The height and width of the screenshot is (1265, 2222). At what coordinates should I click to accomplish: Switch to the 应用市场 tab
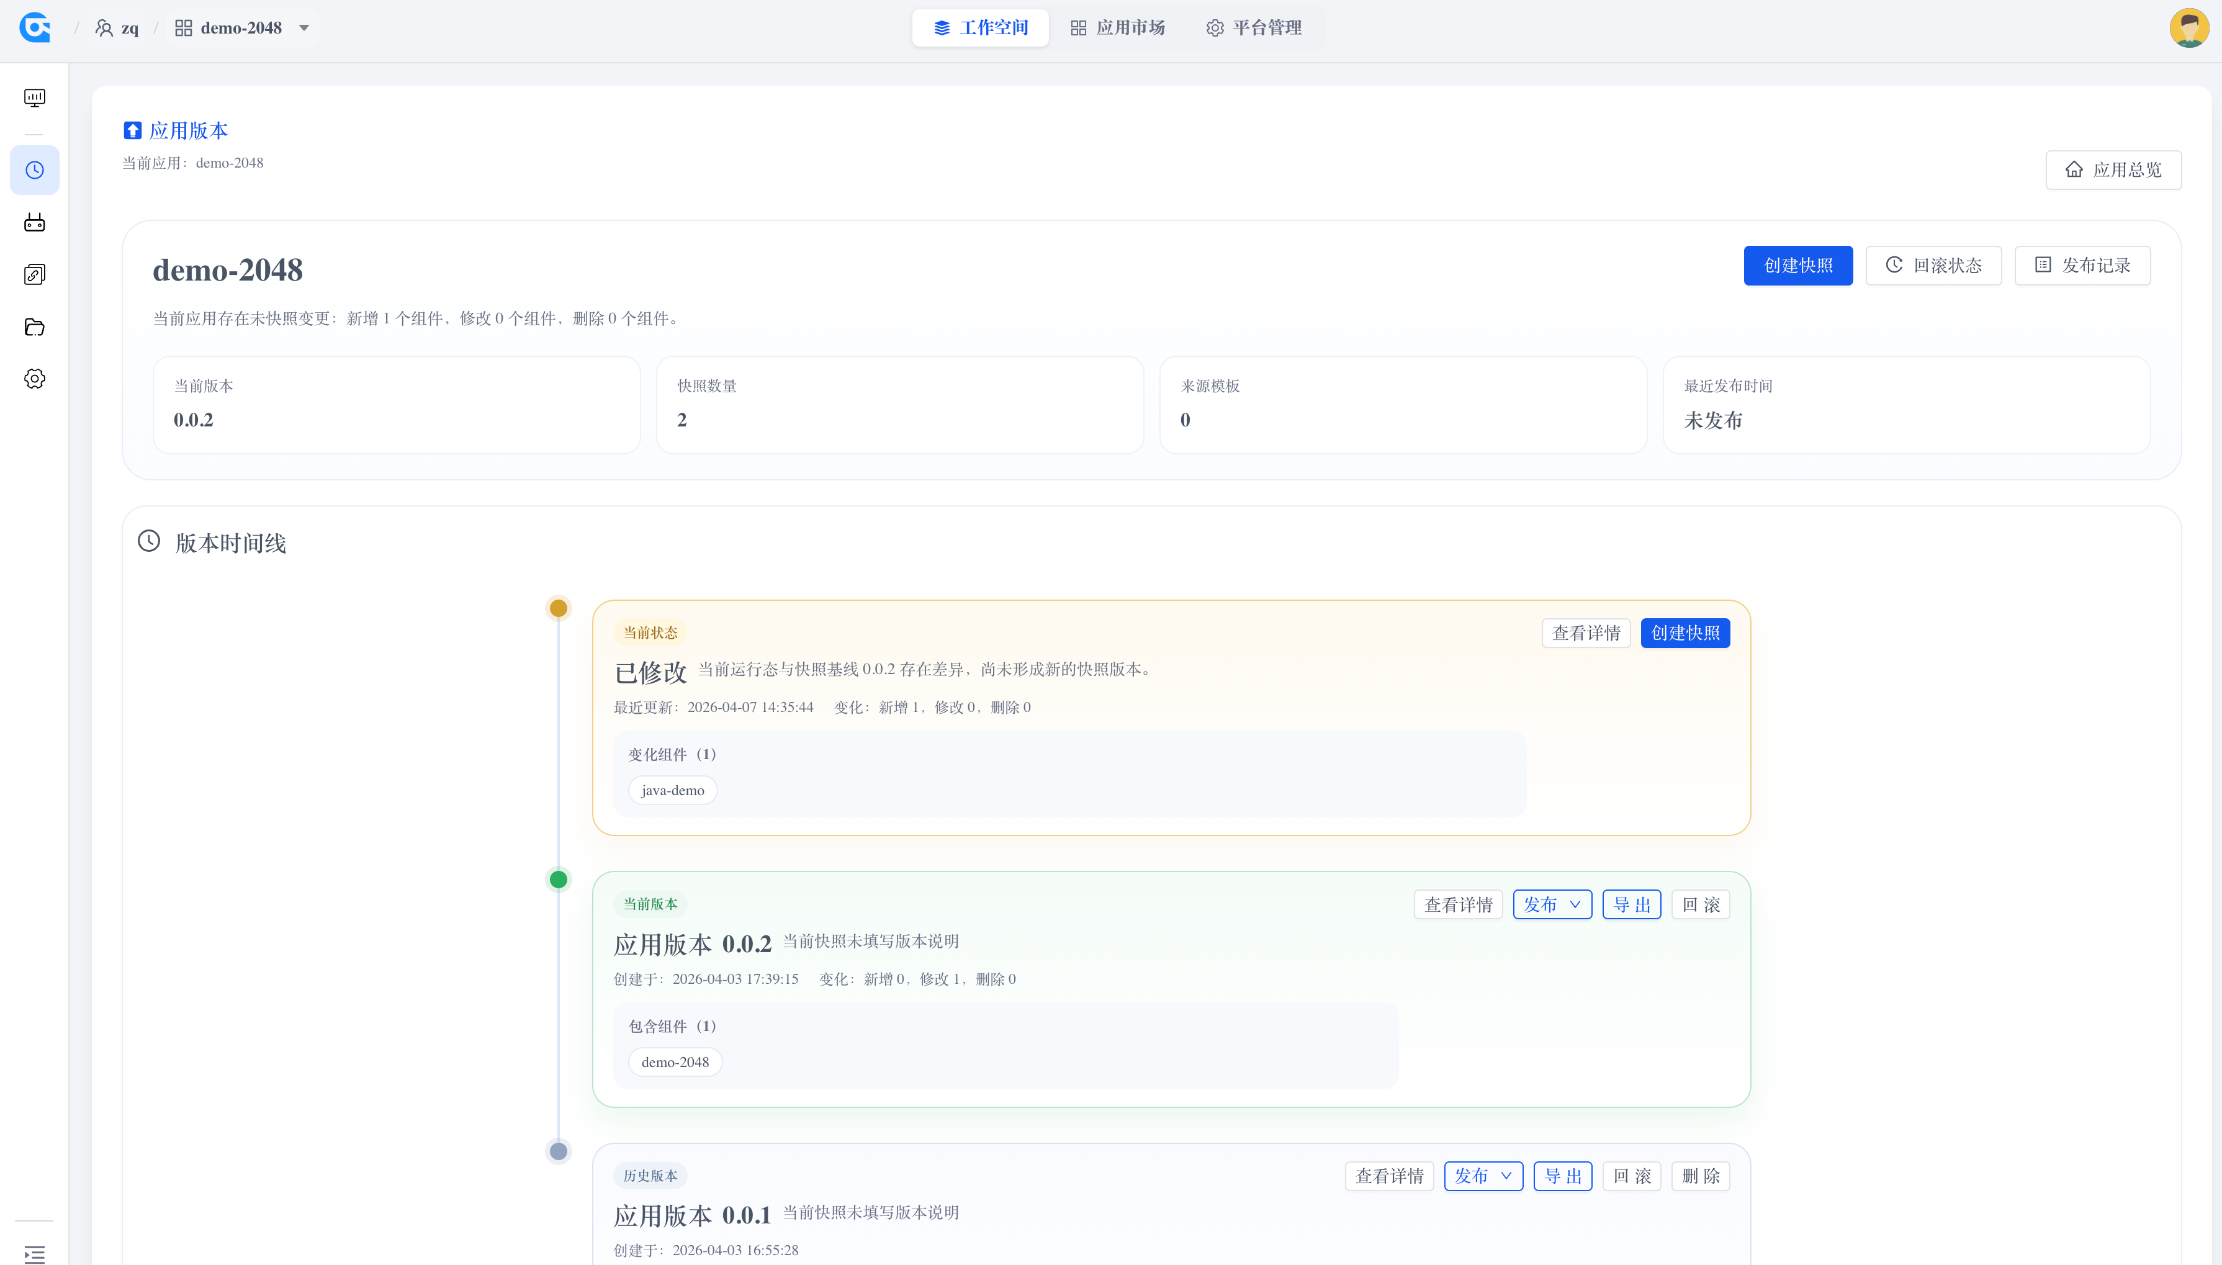coord(1117,28)
